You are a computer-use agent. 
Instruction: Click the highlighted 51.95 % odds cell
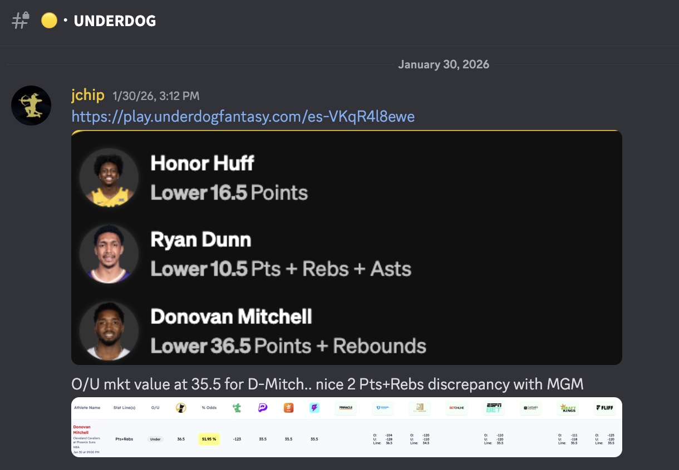[209, 439]
